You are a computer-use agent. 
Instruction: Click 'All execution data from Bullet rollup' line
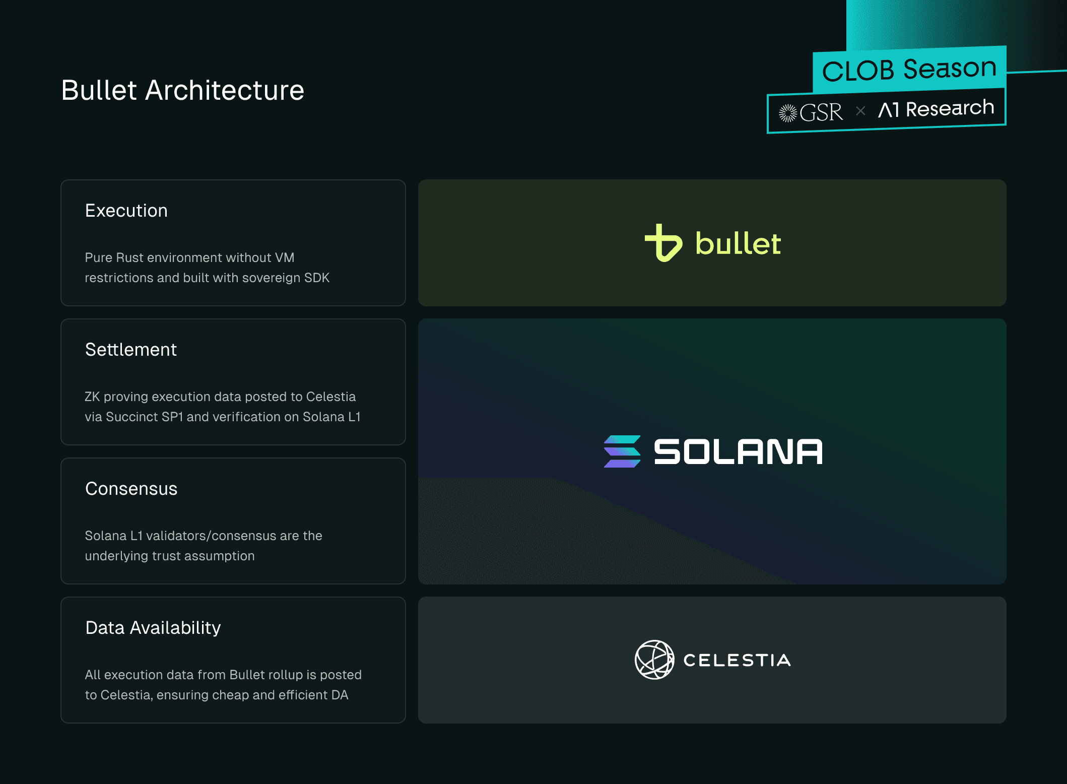click(223, 675)
